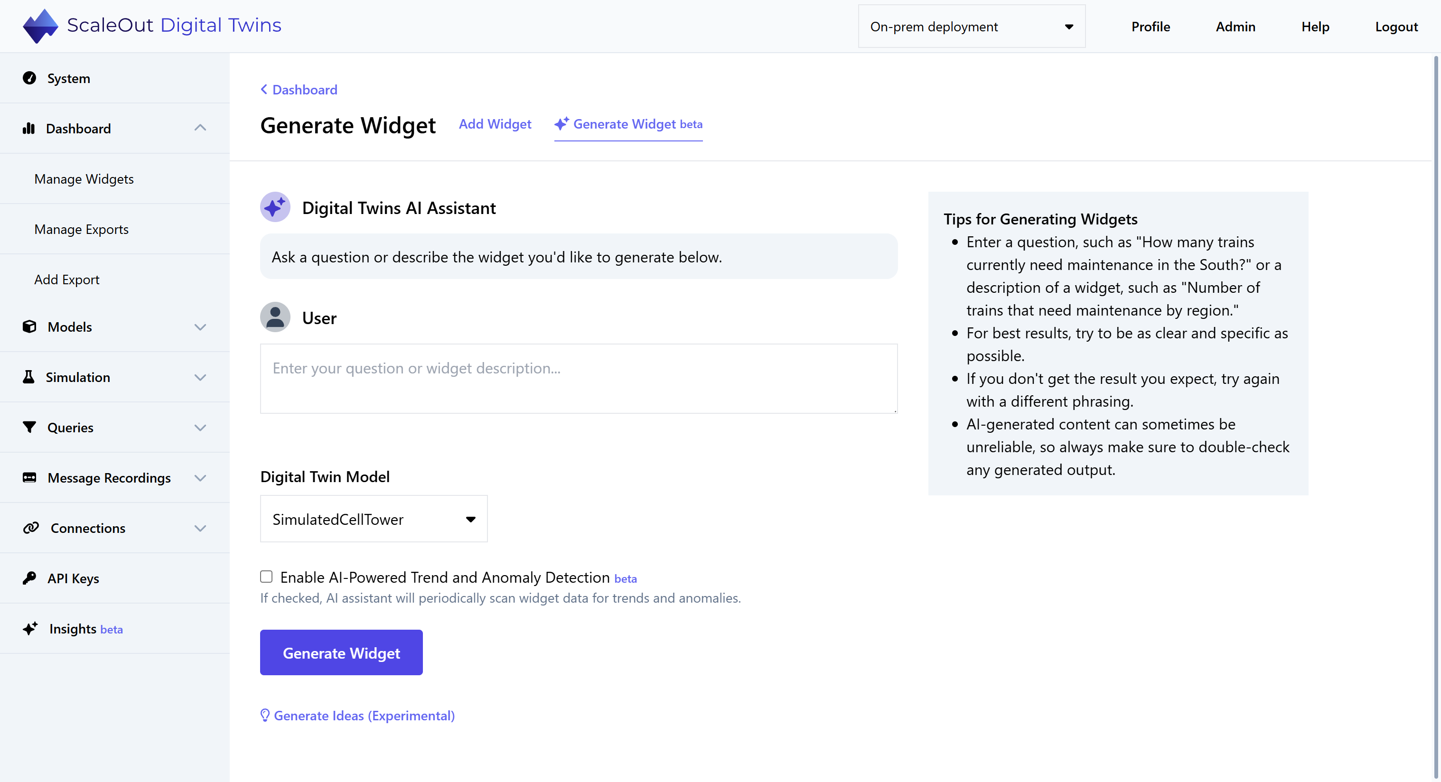This screenshot has width=1441, height=782.
Task: Click Logout in the header
Action: pos(1396,26)
